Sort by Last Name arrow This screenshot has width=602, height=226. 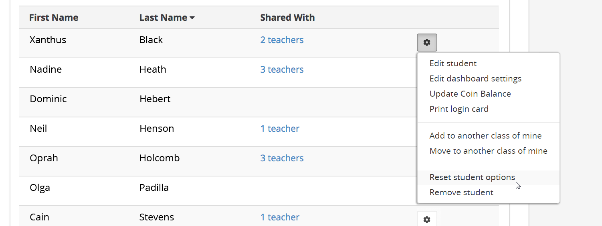(x=192, y=18)
